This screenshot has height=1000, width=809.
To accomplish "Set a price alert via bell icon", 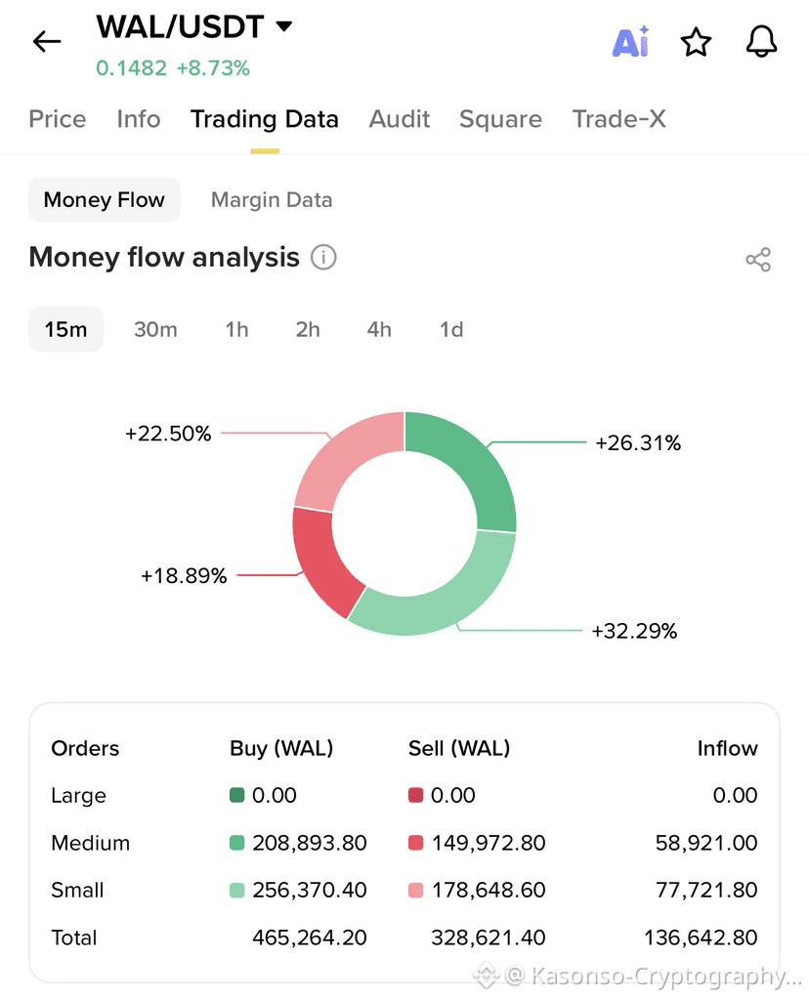I will coord(761,42).
